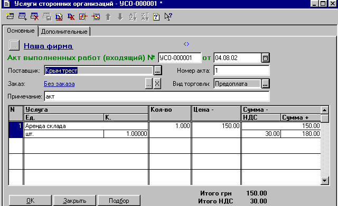
Task: Click the date field 04.08.02
Action: coord(237,58)
